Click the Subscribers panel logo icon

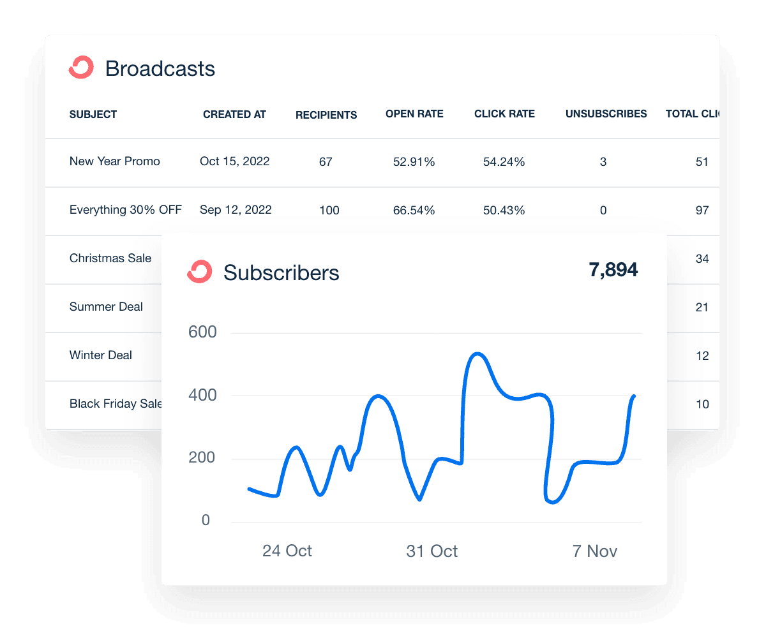pos(200,271)
